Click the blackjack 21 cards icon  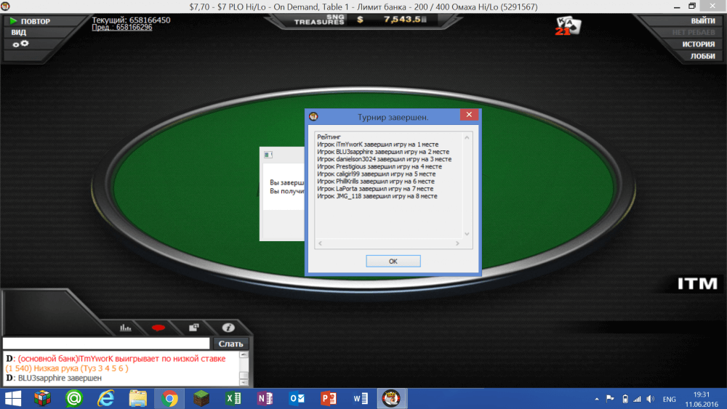568,25
